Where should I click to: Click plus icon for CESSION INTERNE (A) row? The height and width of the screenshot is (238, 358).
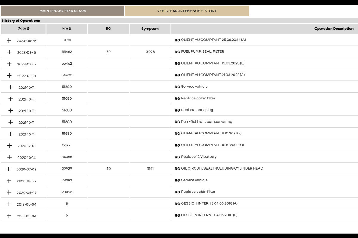pos(9,204)
